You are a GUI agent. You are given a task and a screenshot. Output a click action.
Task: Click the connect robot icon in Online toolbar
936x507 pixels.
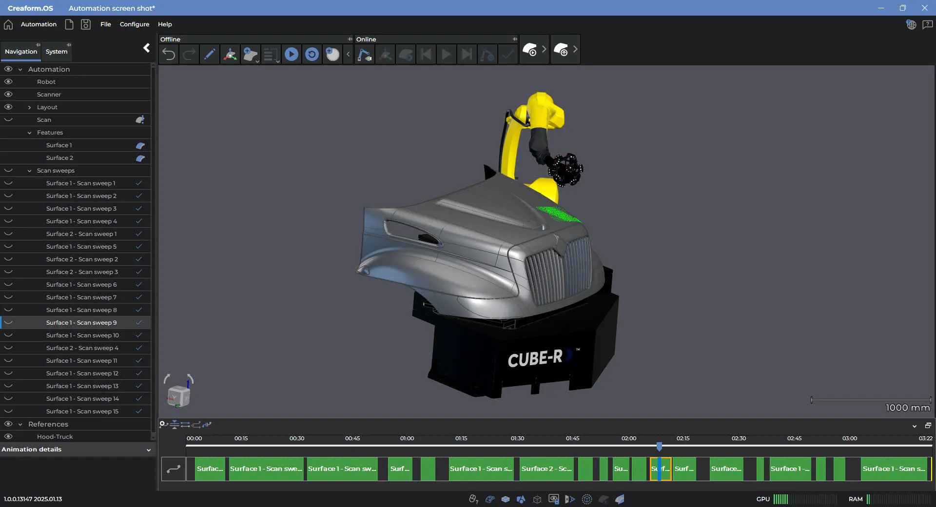(x=364, y=54)
